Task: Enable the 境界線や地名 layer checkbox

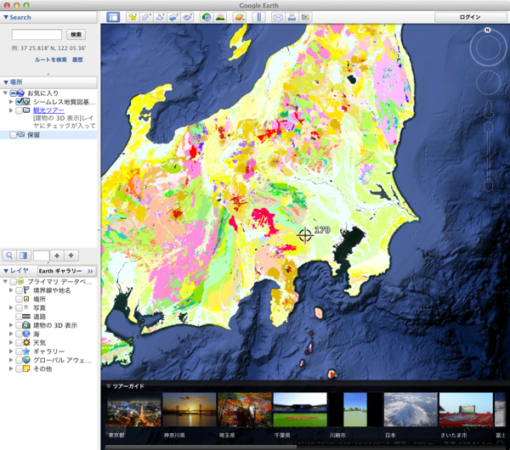Action: pos(20,290)
